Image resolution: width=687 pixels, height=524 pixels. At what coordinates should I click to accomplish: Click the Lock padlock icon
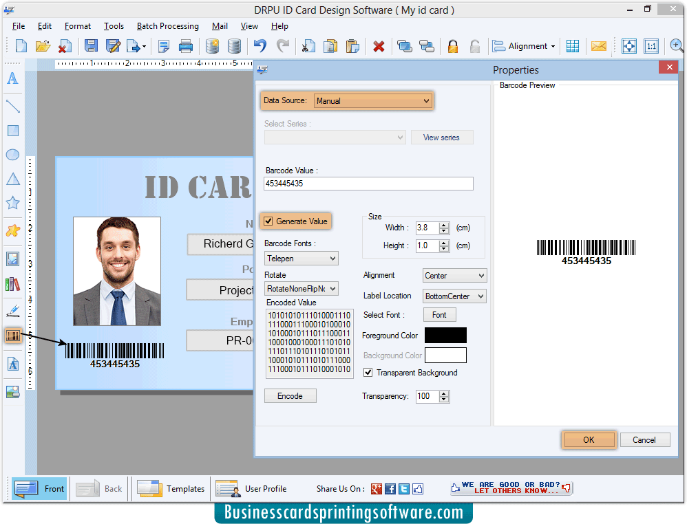(453, 46)
